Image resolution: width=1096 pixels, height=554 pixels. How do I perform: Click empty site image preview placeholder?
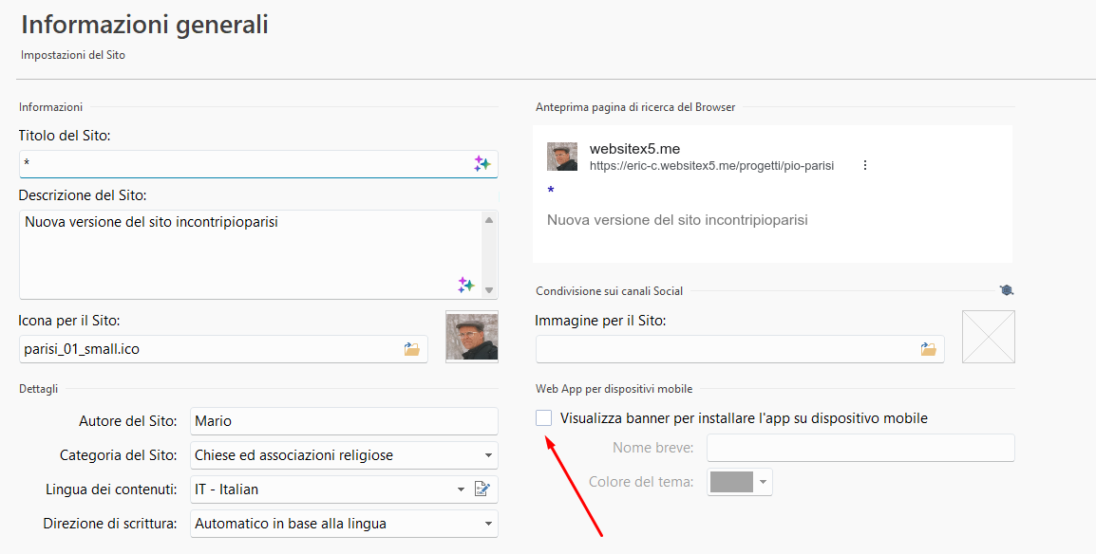[x=989, y=337]
